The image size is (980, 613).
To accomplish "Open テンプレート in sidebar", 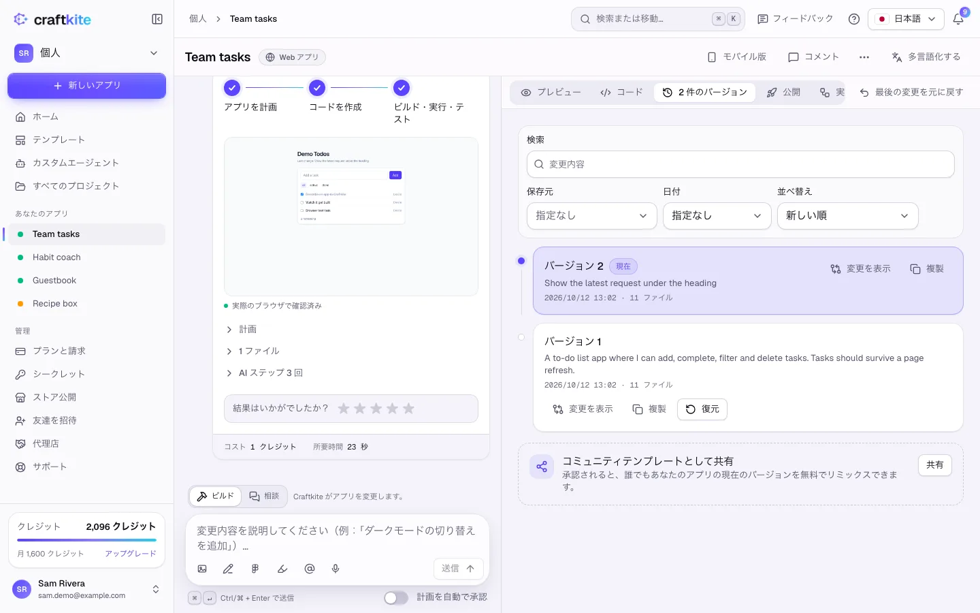I will click(86, 140).
